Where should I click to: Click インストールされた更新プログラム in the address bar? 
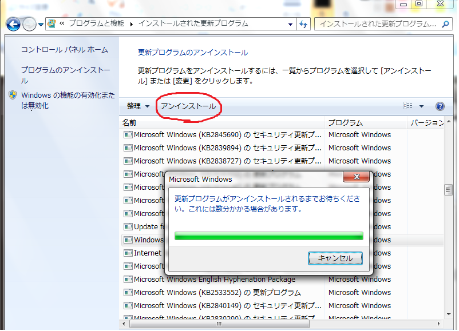pos(193,23)
